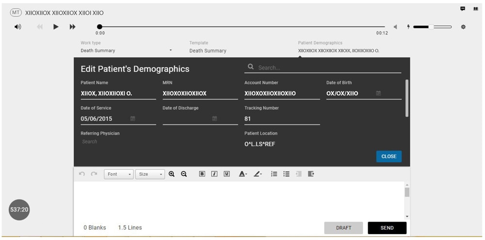Edit the Account Number field
The height and width of the screenshot is (240, 485).
coord(282,94)
